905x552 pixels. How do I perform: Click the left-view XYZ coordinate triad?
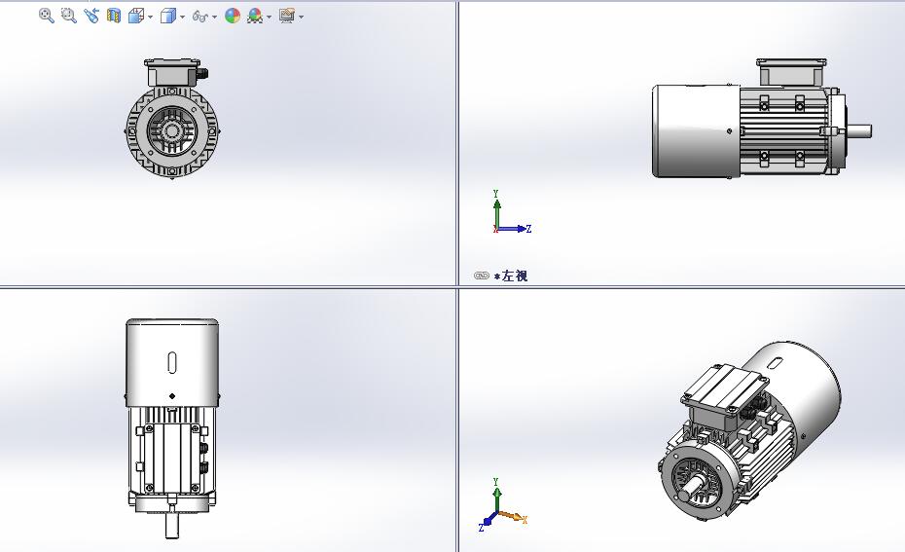511,212
